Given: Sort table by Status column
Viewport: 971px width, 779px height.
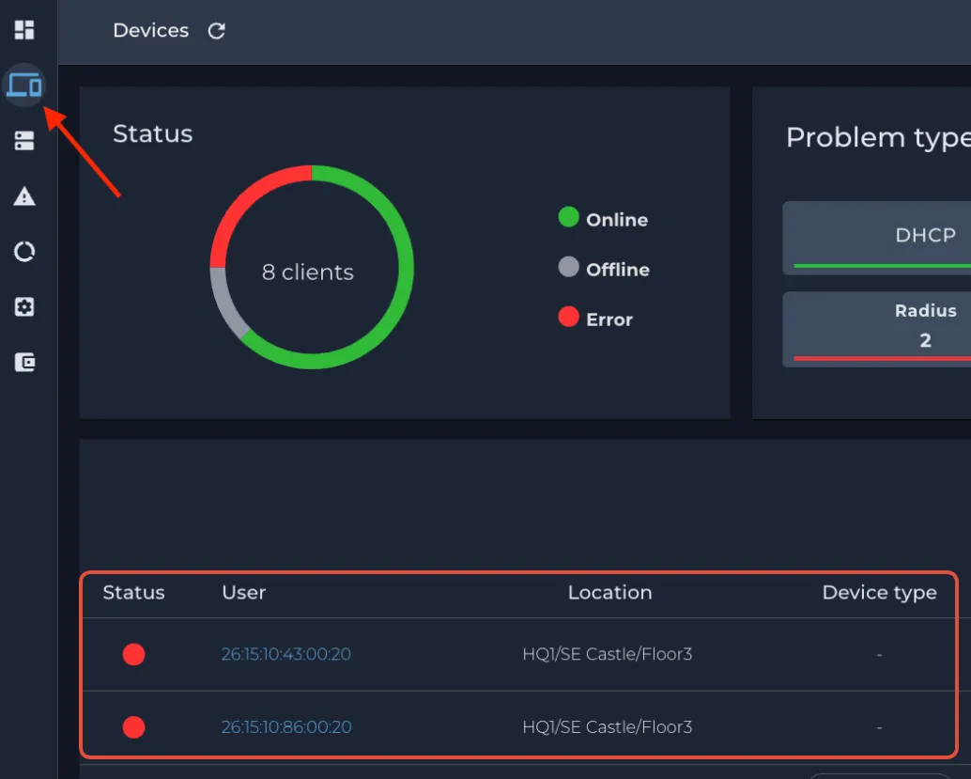Looking at the screenshot, I should [133, 592].
